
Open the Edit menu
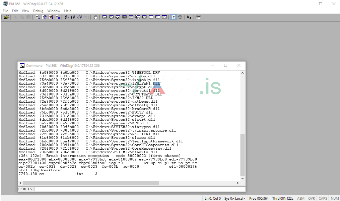point(15,11)
